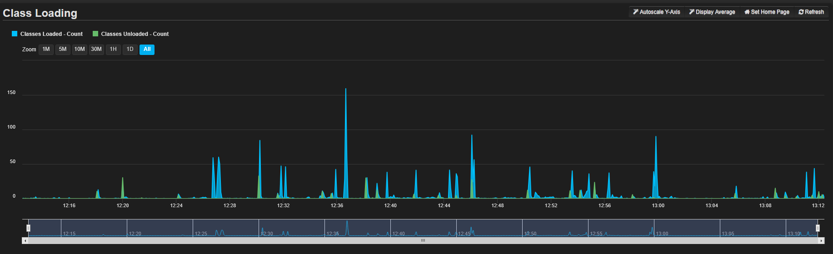
Task: Choose the 10M zoom option
Action: [80, 50]
